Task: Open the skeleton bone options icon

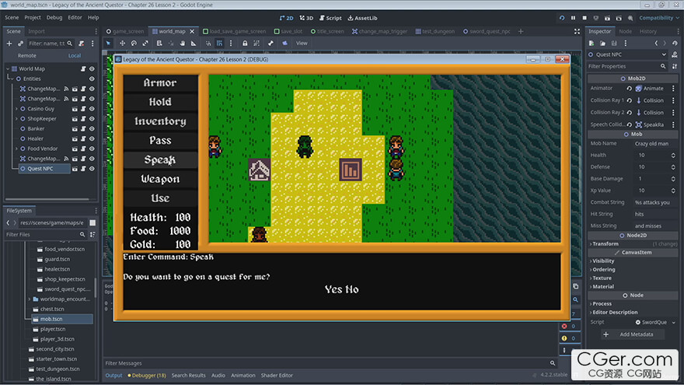Action: point(270,44)
